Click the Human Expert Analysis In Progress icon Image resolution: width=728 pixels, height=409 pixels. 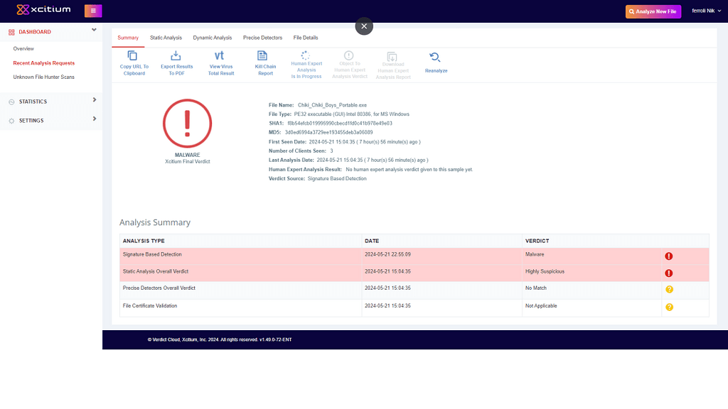pyautogui.click(x=306, y=56)
